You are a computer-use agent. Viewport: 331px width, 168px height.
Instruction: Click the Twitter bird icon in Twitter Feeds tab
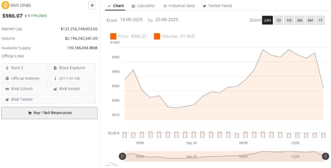[x=204, y=6]
